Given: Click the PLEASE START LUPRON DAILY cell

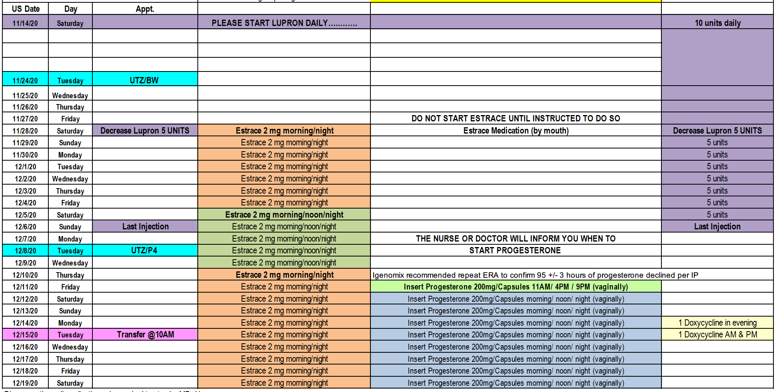Looking at the screenshot, I should coord(284,23).
